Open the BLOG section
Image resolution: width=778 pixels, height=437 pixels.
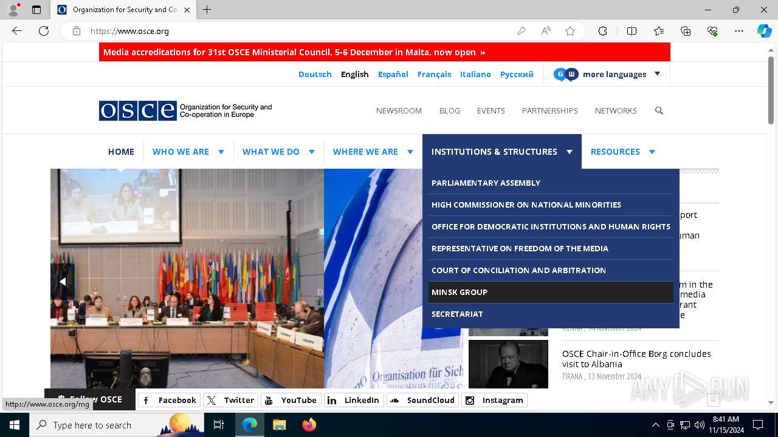pyautogui.click(x=450, y=110)
